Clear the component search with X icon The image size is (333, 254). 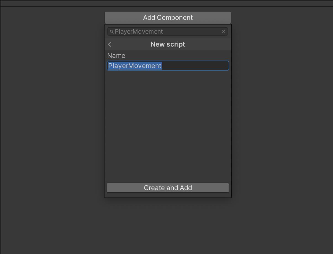(x=224, y=32)
